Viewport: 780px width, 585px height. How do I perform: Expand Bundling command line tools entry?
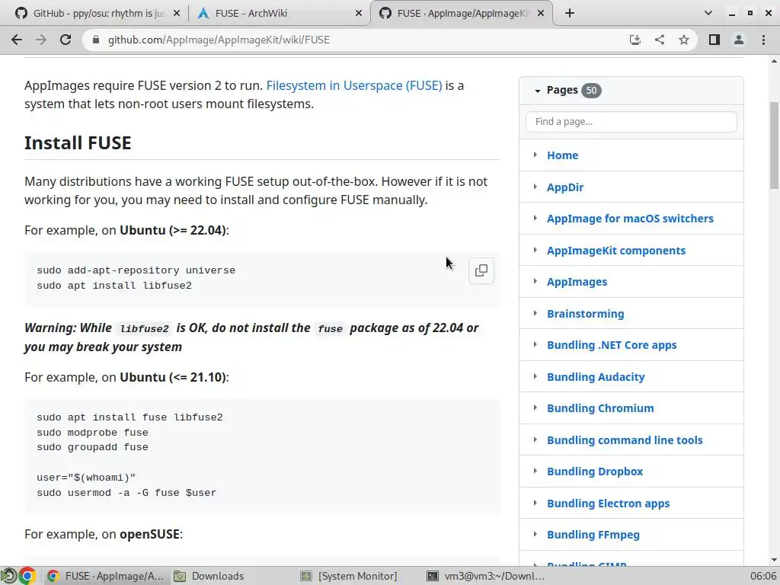[x=535, y=440]
